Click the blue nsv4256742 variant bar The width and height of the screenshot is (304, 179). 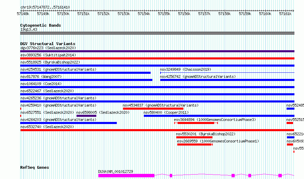pyautogui.click(x=227, y=80)
